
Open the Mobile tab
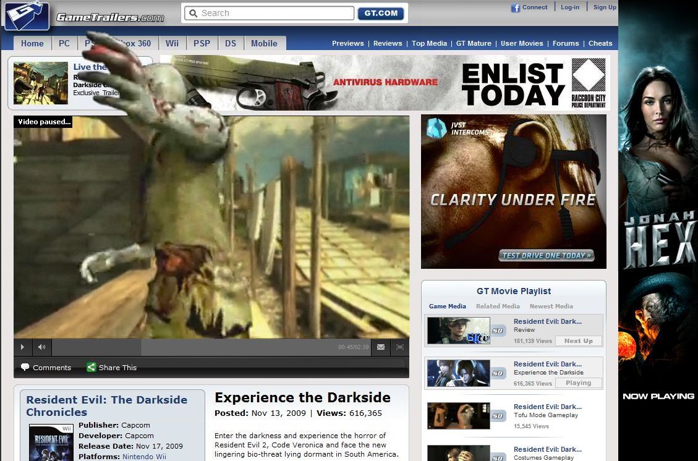pyautogui.click(x=264, y=43)
